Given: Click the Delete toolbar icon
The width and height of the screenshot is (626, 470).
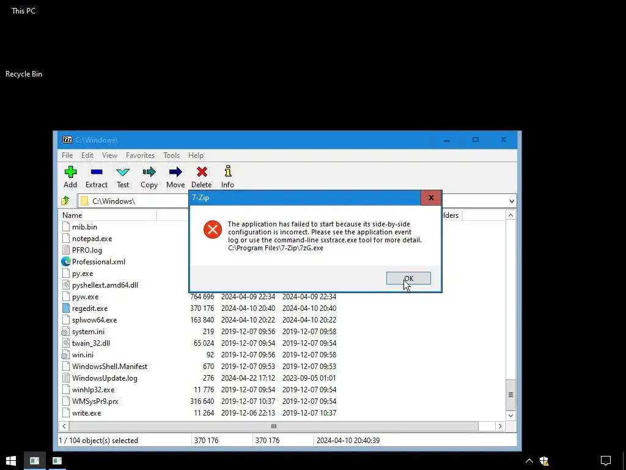Looking at the screenshot, I should pos(202,172).
